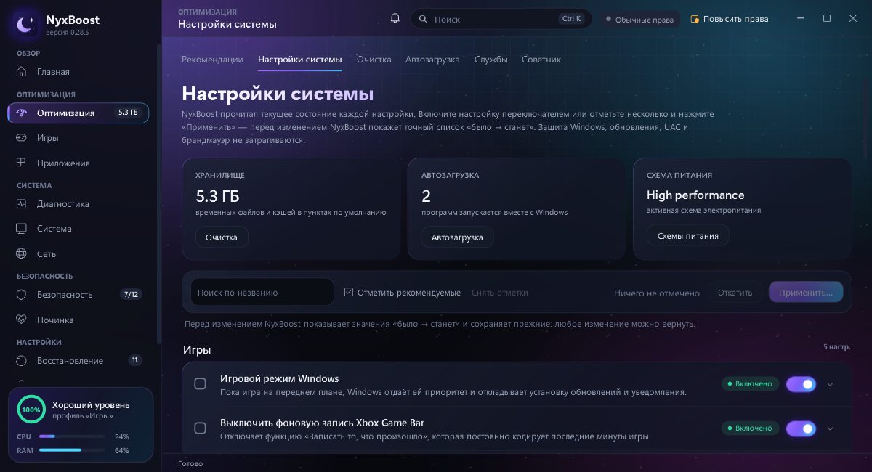Select the Настройки системы tab
Screen dimensions: 872x472
pos(299,60)
